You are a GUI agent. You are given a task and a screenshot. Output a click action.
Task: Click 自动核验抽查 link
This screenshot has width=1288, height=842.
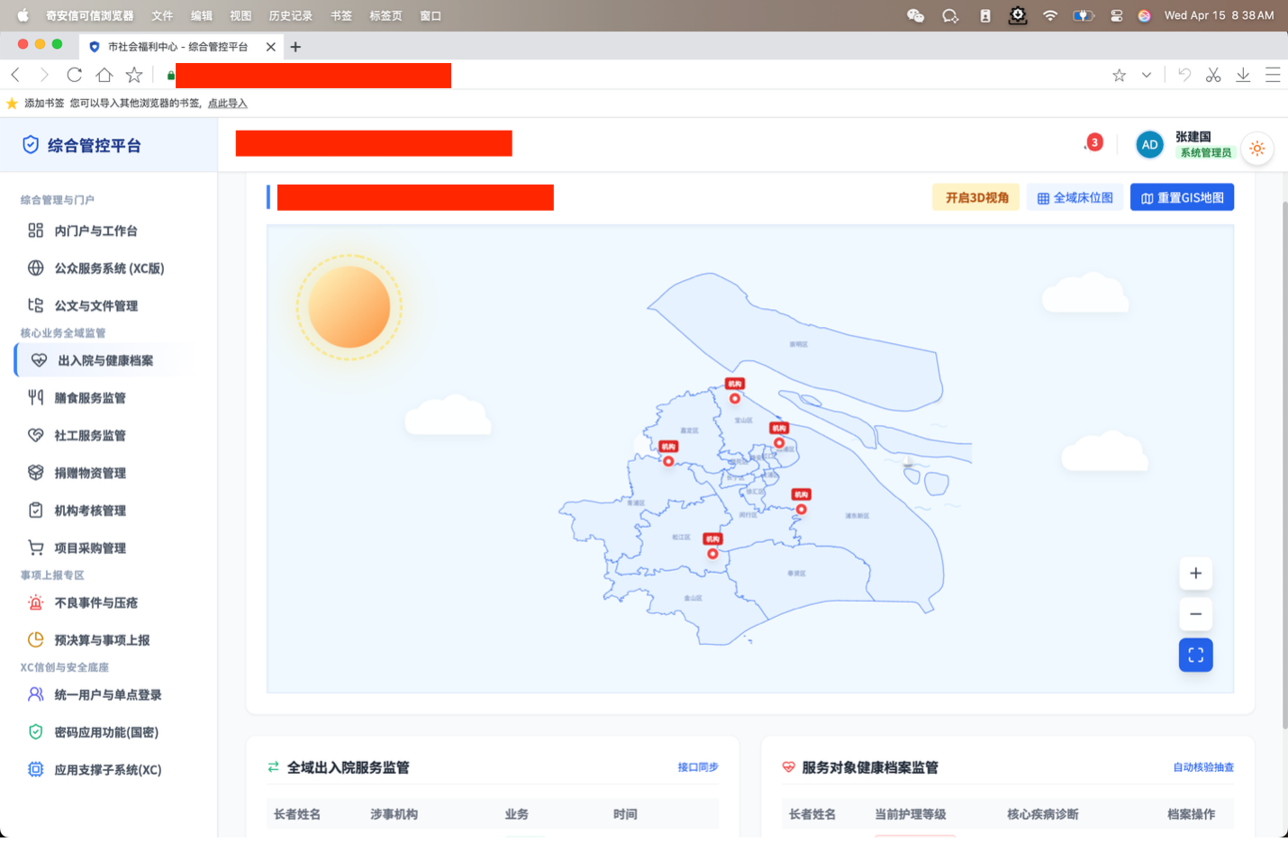pos(1203,767)
